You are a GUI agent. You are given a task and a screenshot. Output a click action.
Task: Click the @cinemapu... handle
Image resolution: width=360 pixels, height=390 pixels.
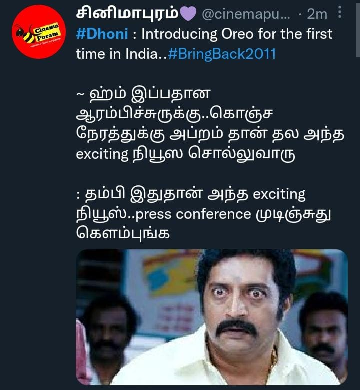tap(246, 14)
